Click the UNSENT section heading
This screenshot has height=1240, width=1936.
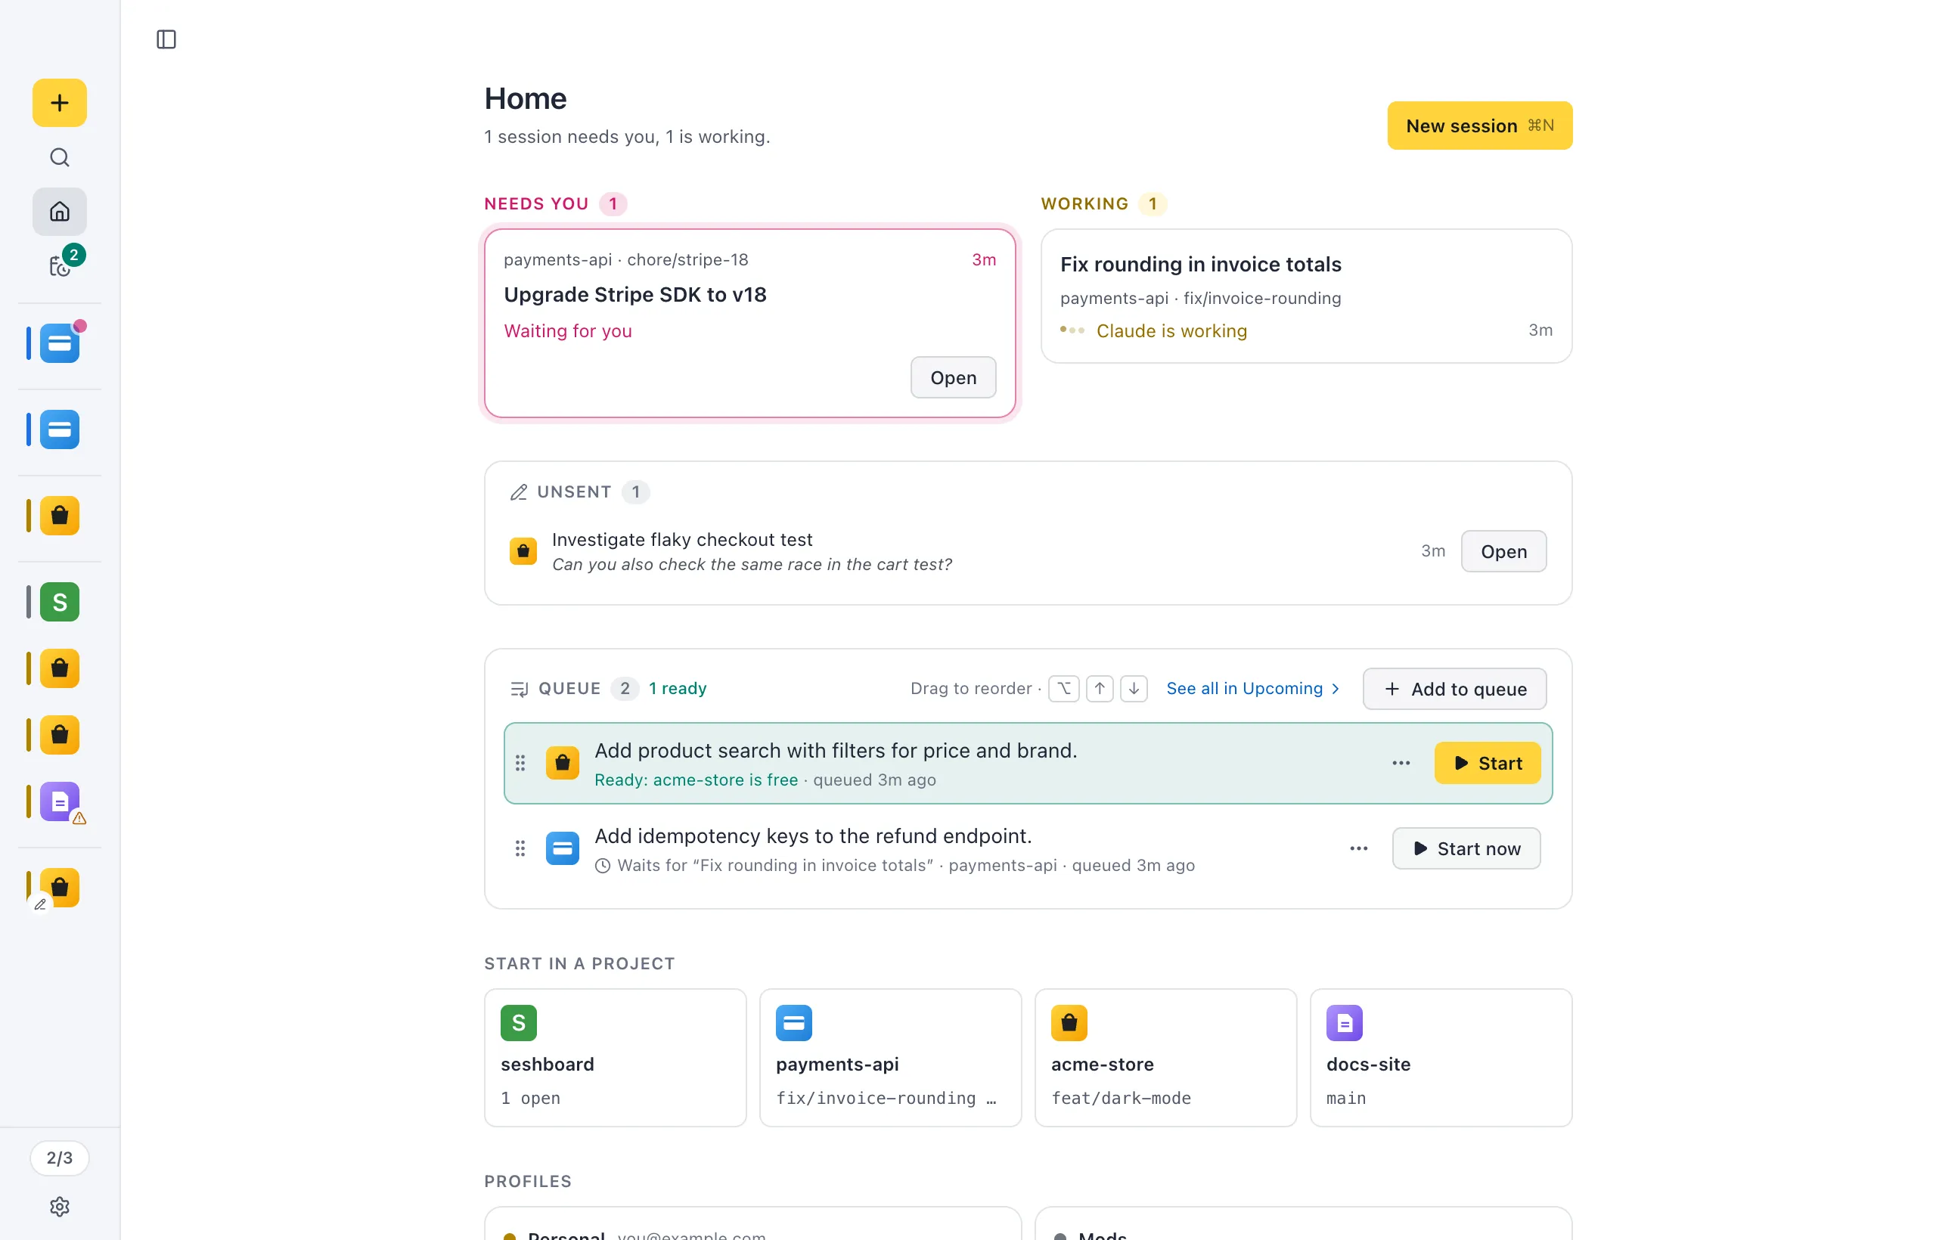574,492
